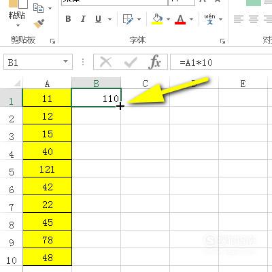The height and width of the screenshot is (272, 272).
Task: Click Select All corner triangle
Action: coord(17,84)
